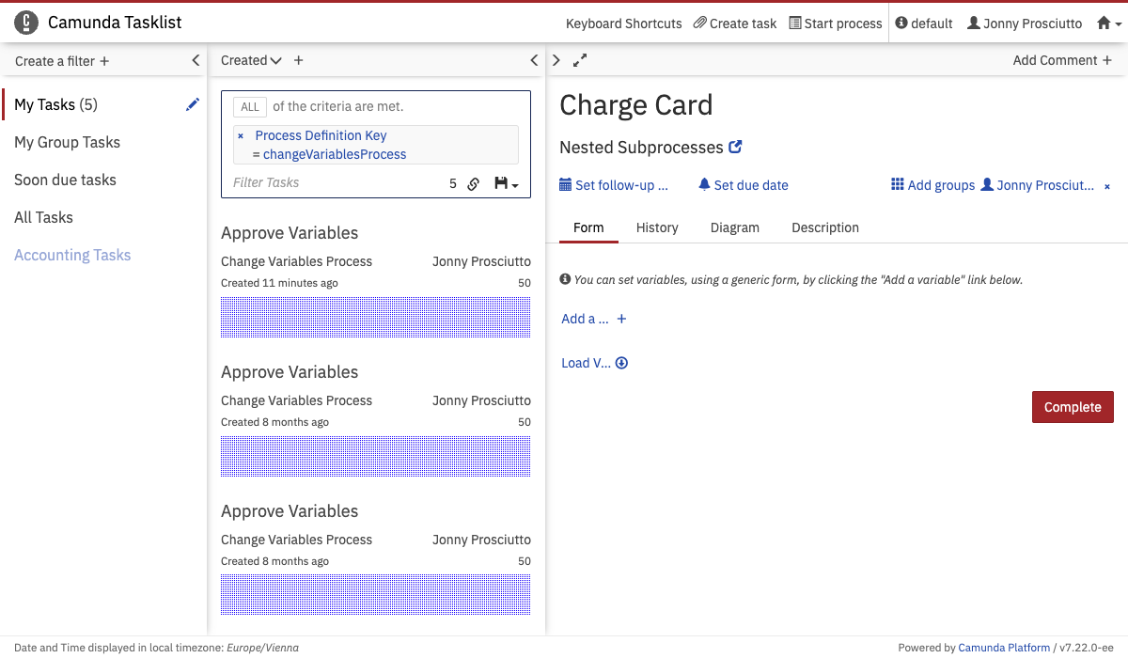Click the pencil edit icon beside My Tasks
1128x658 pixels.
pos(193,104)
